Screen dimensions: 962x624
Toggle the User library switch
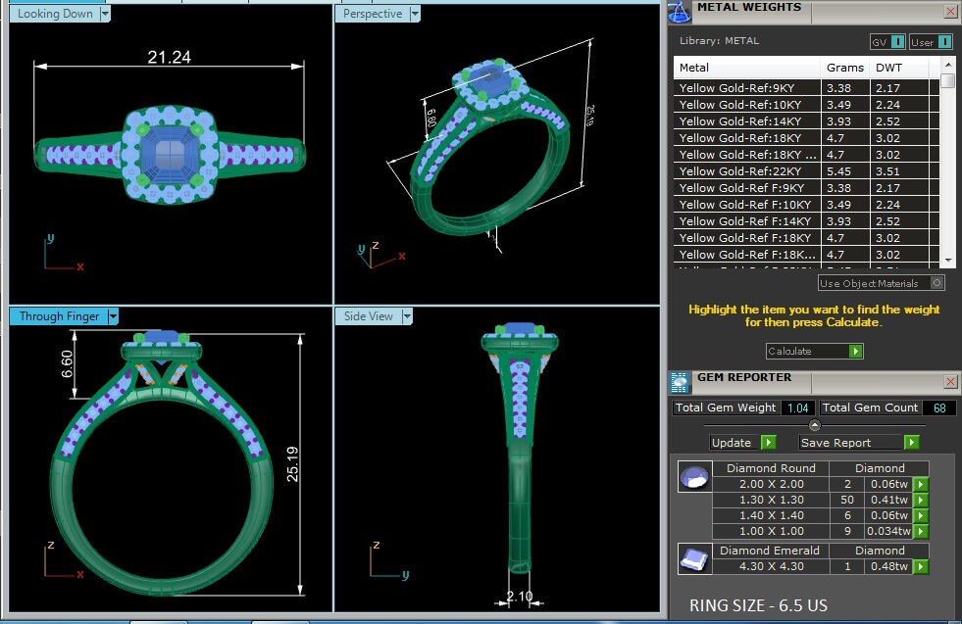pos(944,42)
